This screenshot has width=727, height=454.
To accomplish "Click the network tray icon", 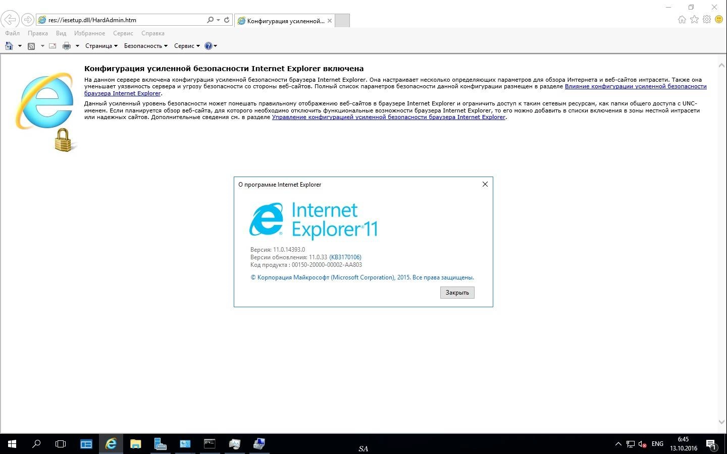I will (631, 444).
